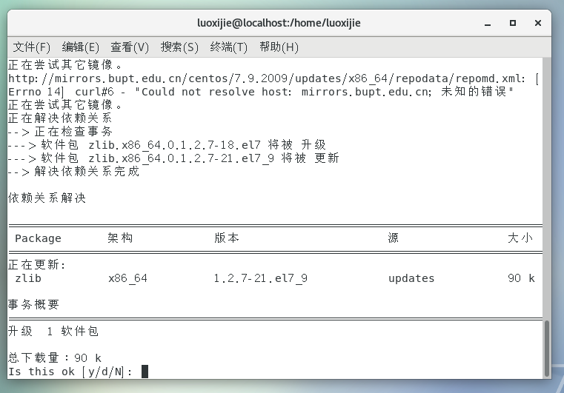
Task: Click the block cursor after the prompt
Action: click(145, 371)
